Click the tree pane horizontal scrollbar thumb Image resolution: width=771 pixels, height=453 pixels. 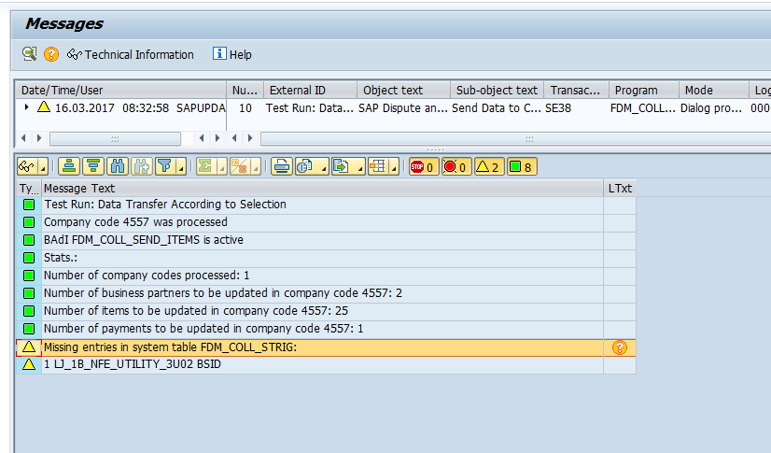pyautogui.click(x=115, y=139)
